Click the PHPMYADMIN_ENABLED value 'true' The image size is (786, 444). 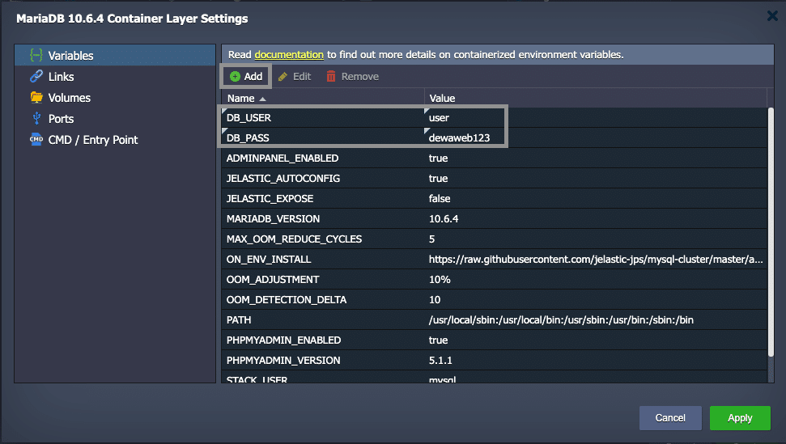[x=438, y=340]
